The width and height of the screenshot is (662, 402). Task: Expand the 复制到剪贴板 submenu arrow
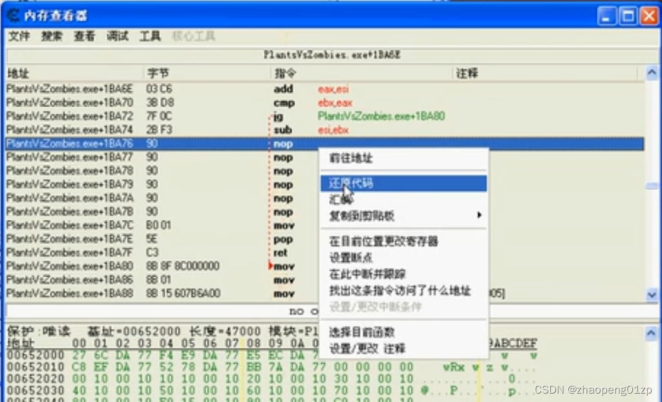point(479,215)
